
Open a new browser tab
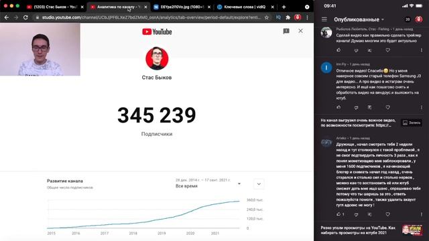tap(284, 7)
